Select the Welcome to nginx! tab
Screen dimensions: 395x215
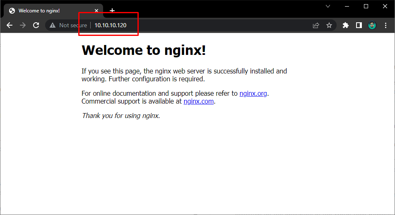pos(53,11)
